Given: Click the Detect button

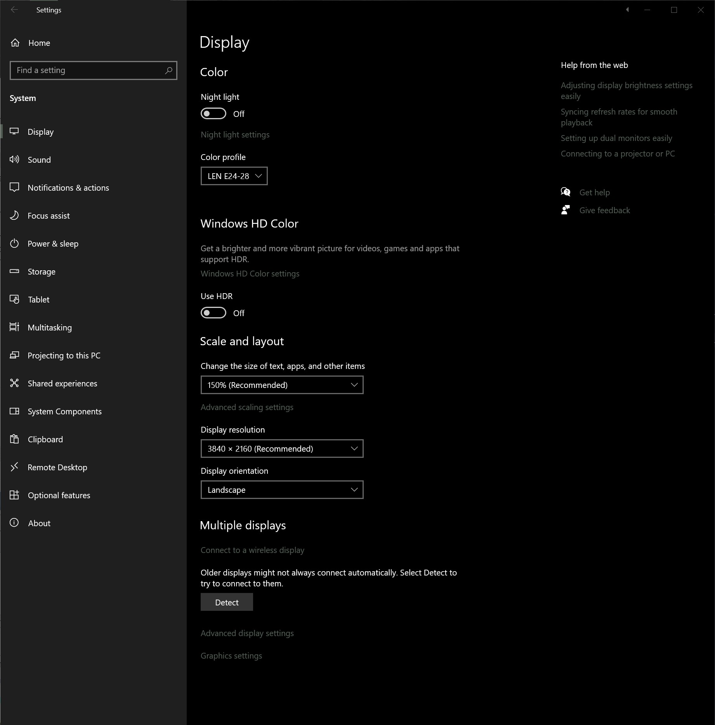Looking at the screenshot, I should [x=227, y=602].
